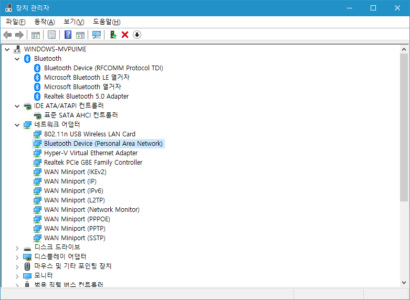The width and height of the screenshot is (410, 300).
Task: Open the Properties toolbar icon
Action: point(51,35)
